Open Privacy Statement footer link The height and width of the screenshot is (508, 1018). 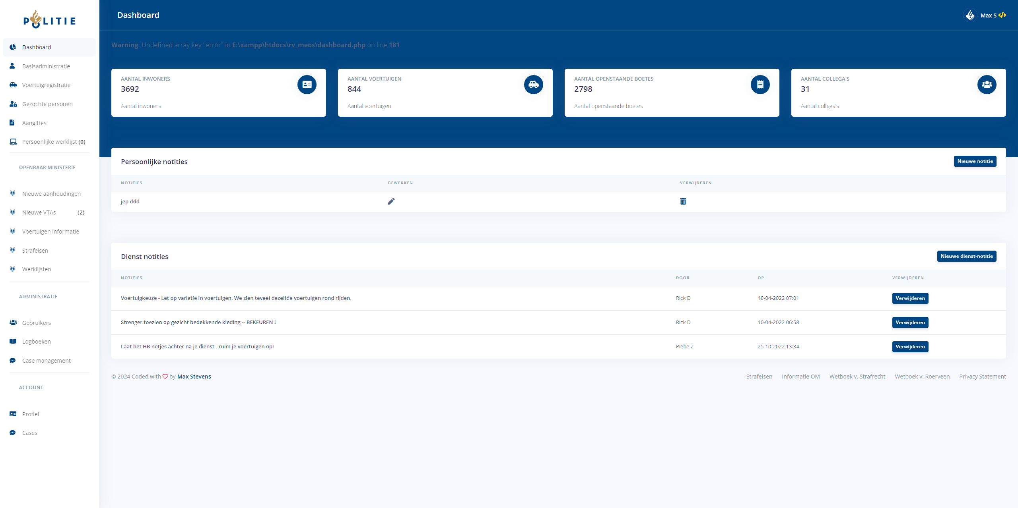click(x=982, y=377)
